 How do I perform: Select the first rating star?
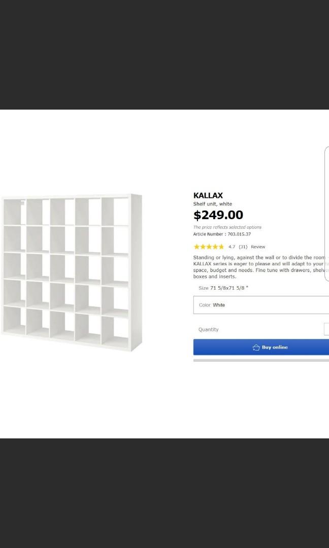tap(196, 247)
